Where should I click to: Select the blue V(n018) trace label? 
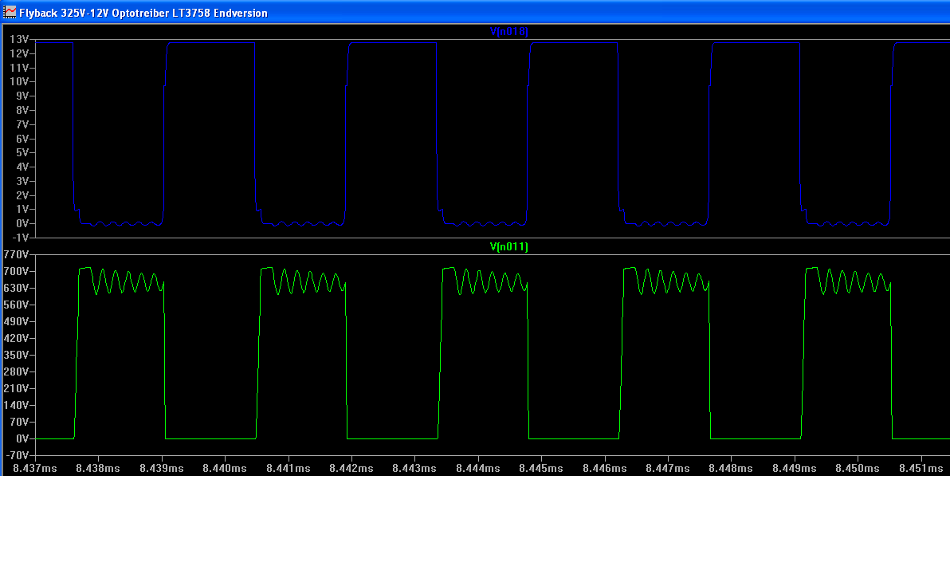[x=508, y=31]
